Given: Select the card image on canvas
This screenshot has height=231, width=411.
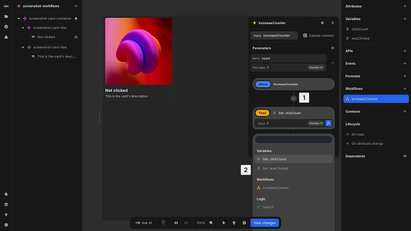Looking at the screenshot, I should click(x=139, y=51).
